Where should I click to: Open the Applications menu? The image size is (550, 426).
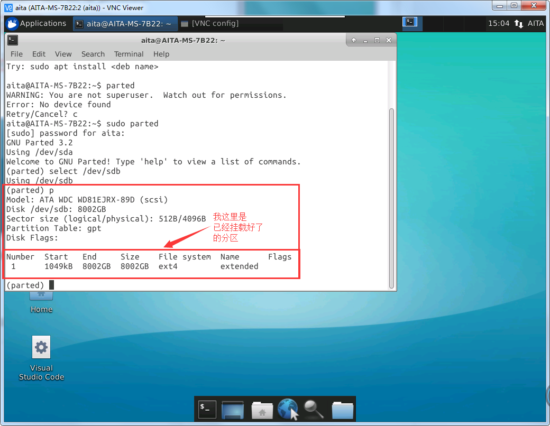pyautogui.click(x=37, y=23)
